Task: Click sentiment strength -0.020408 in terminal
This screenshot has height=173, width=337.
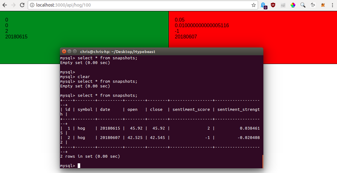Action: (249, 137)
